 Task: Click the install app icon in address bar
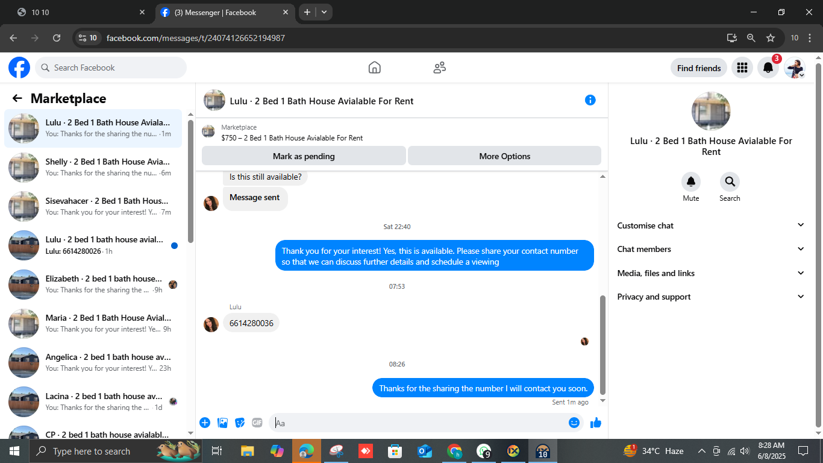732,38
